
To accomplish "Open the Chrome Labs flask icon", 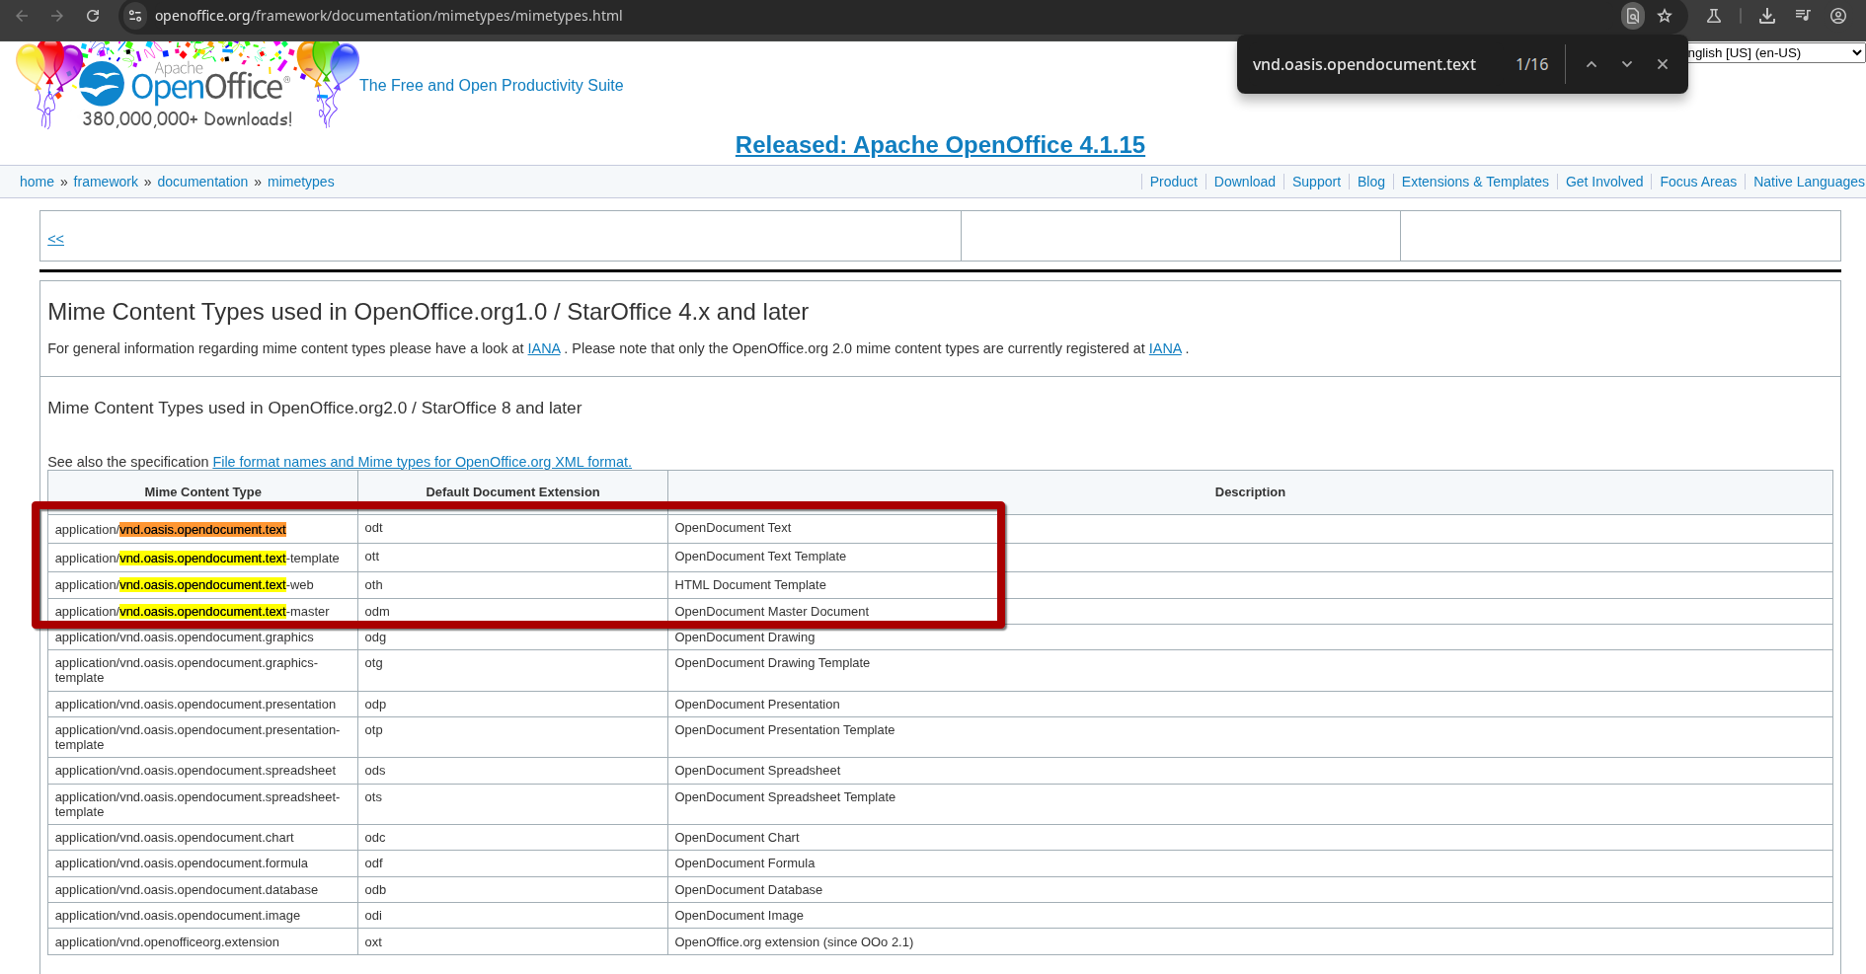I will pos(1714,16).
